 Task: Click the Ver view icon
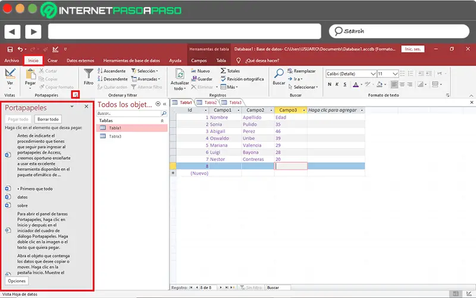[10, 74]
